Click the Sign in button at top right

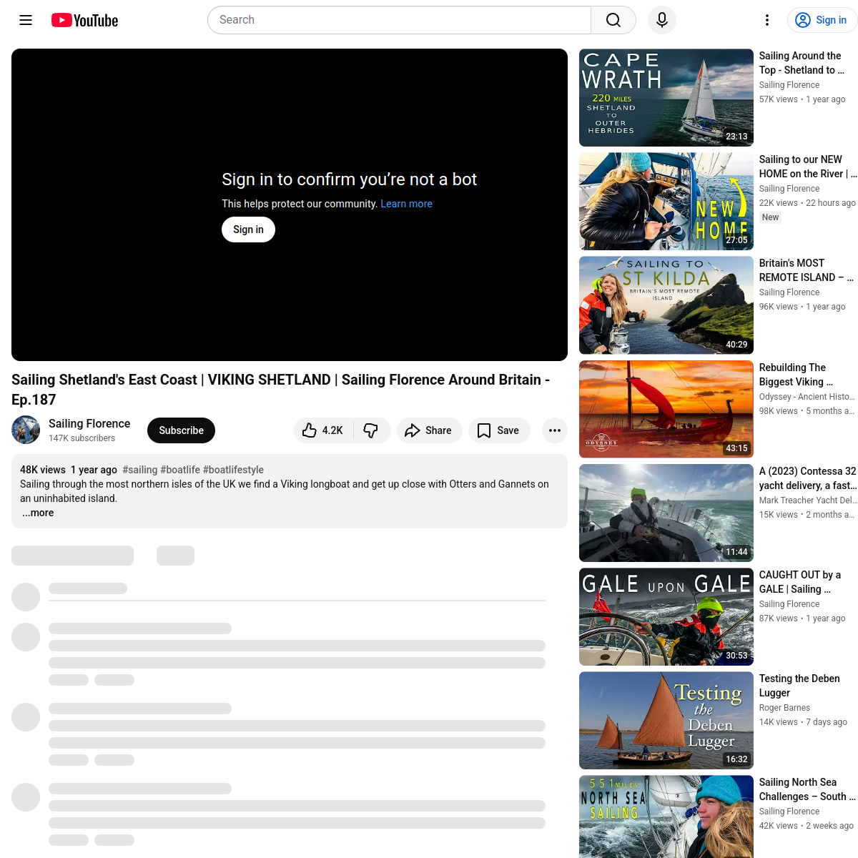(x=822, y=20)
